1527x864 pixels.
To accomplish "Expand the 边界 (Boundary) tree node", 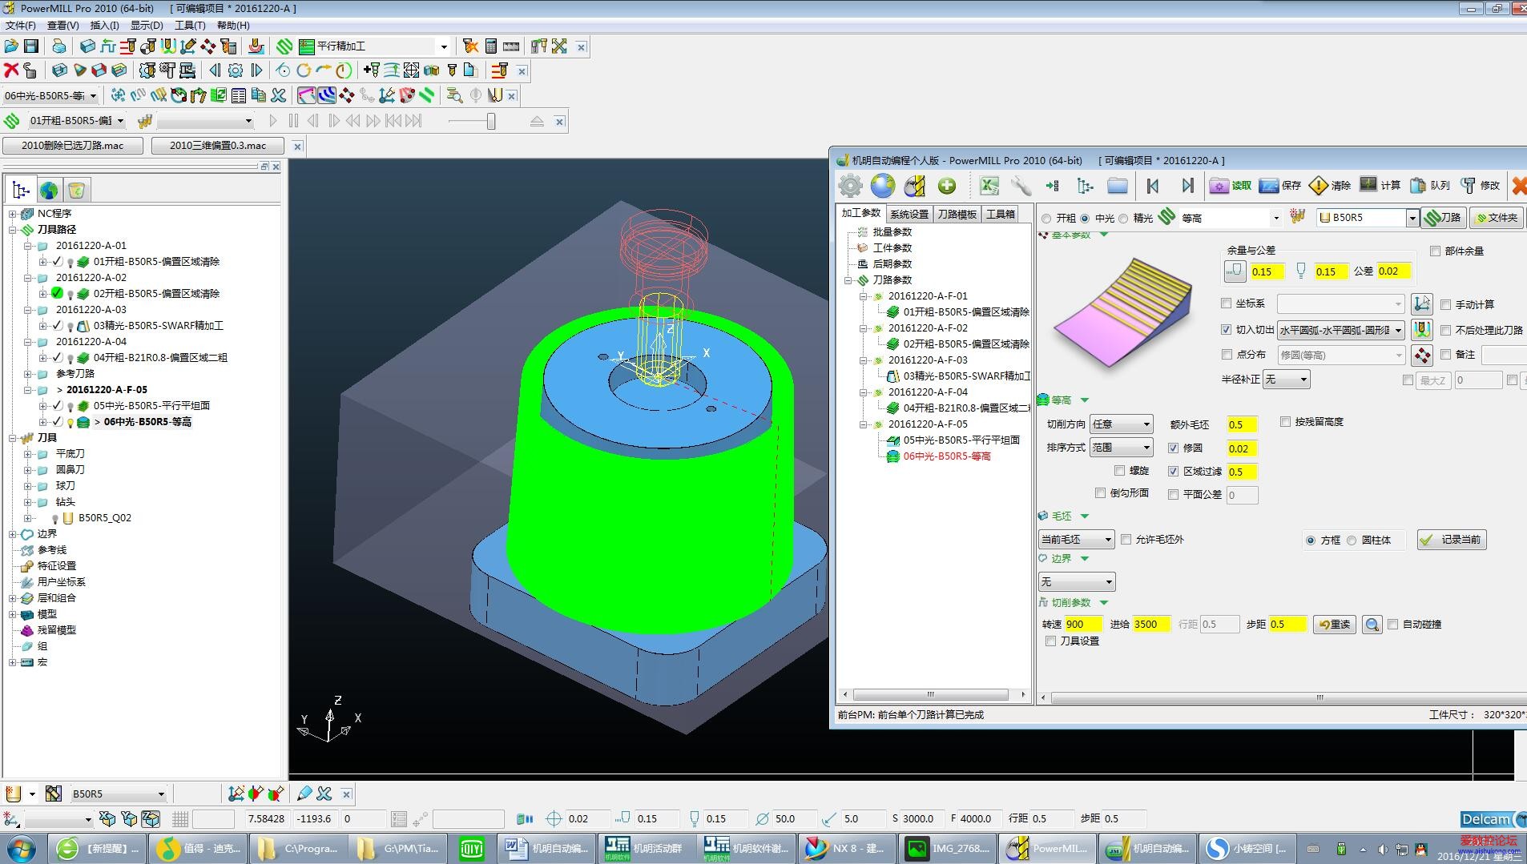I will (x=13, y=534).
